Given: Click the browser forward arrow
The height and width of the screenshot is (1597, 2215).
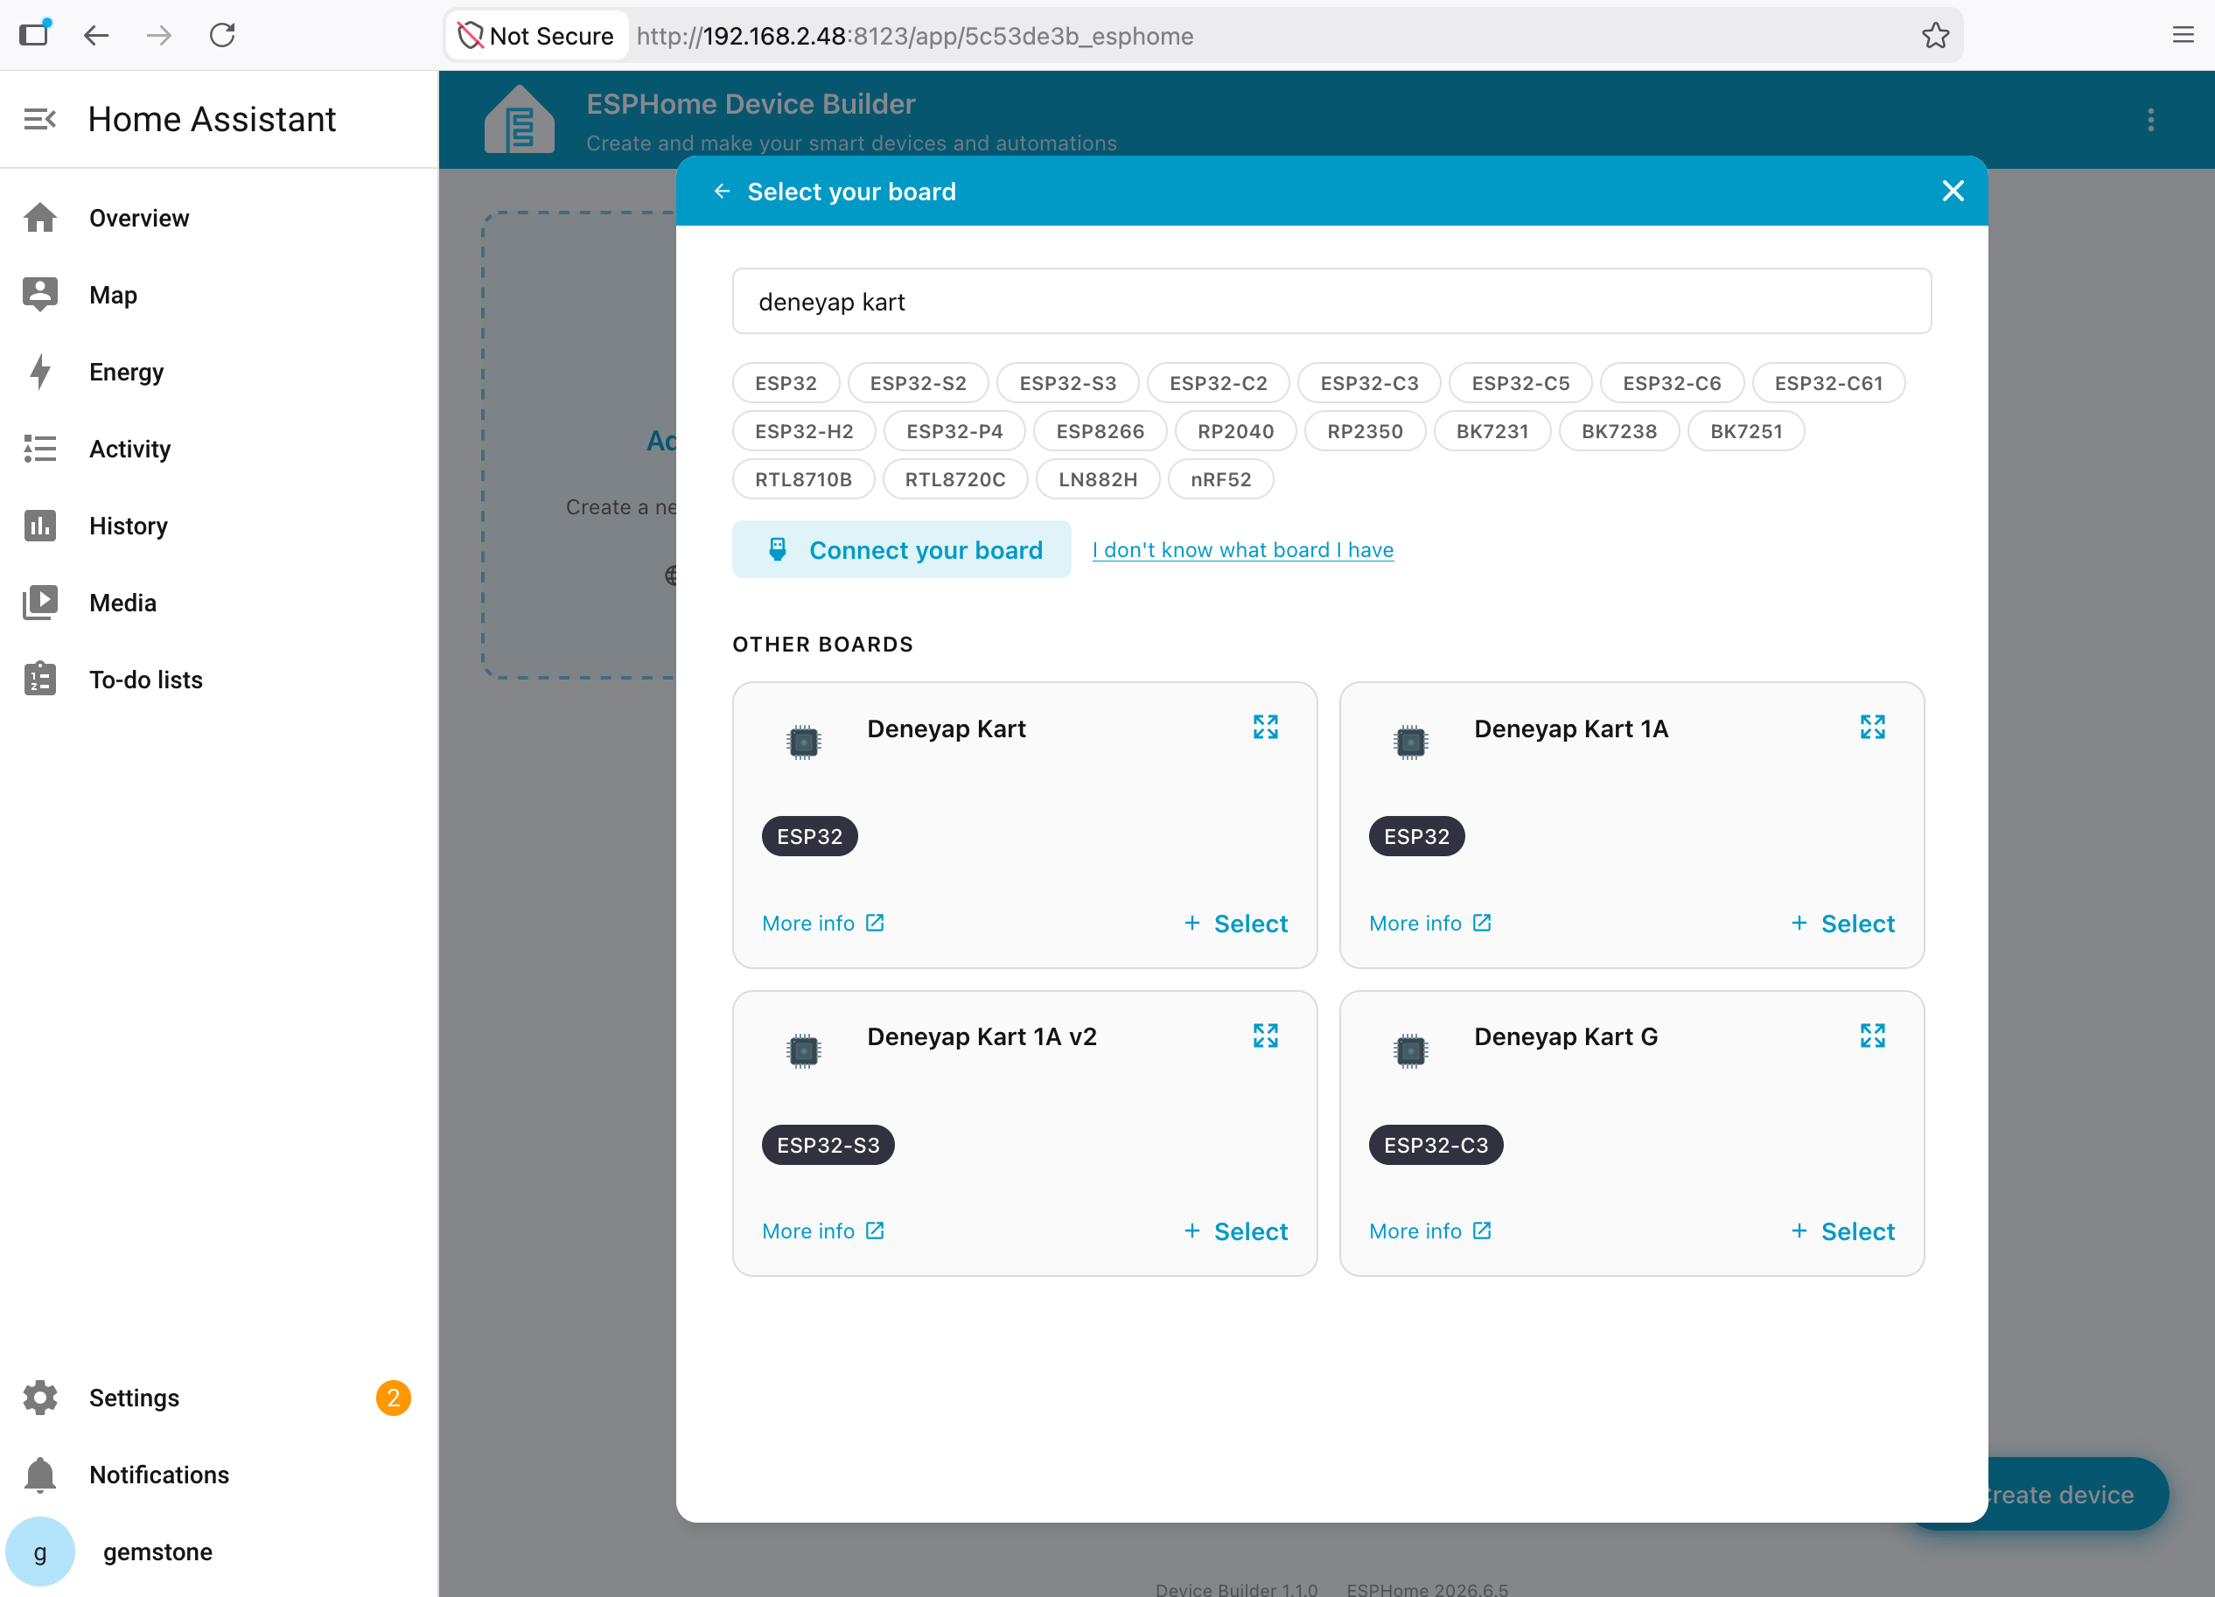Looking at the screenshot, I should coord(158,36).
